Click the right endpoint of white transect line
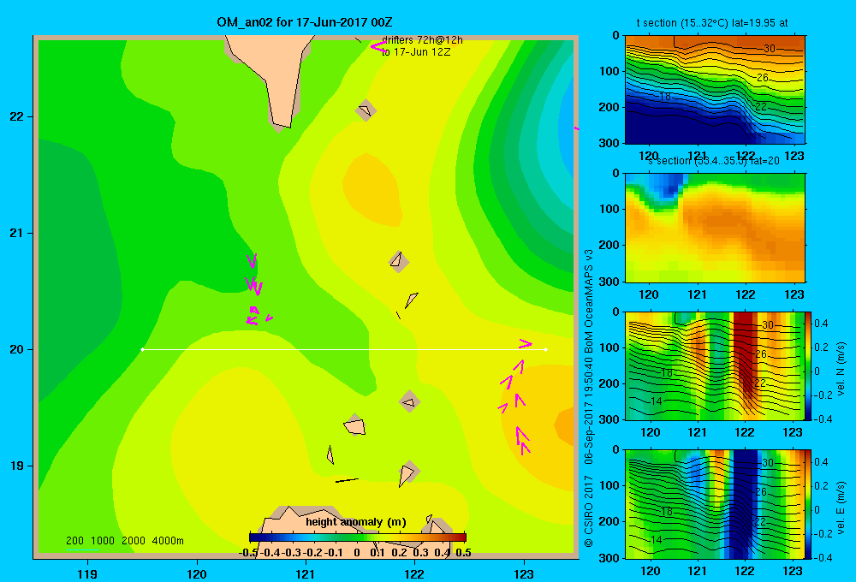This screenshot has height=582, width=856. 545,349
